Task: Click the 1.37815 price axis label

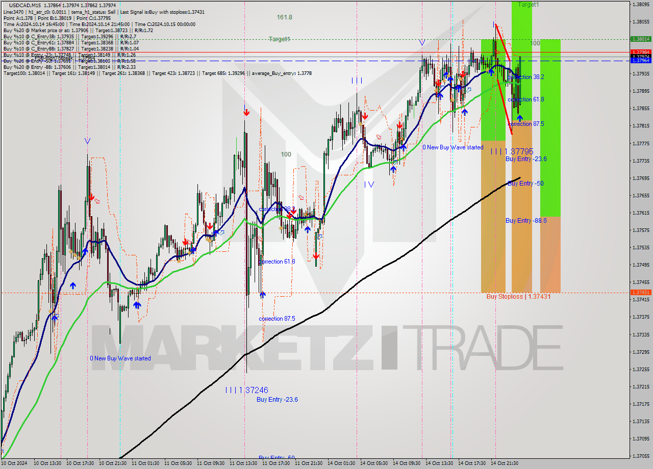Action: coord(641,126)
